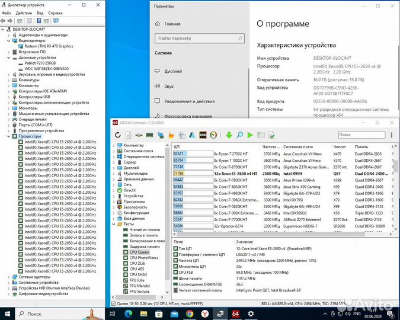This screenshot has width=400, height=320.
Task: Select CPU AES test in AIDA64 tree
Action: (x=137, y=269)
